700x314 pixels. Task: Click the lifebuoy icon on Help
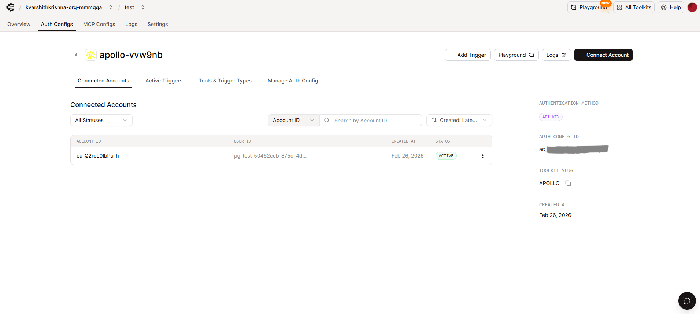click(x=664, y=7)
